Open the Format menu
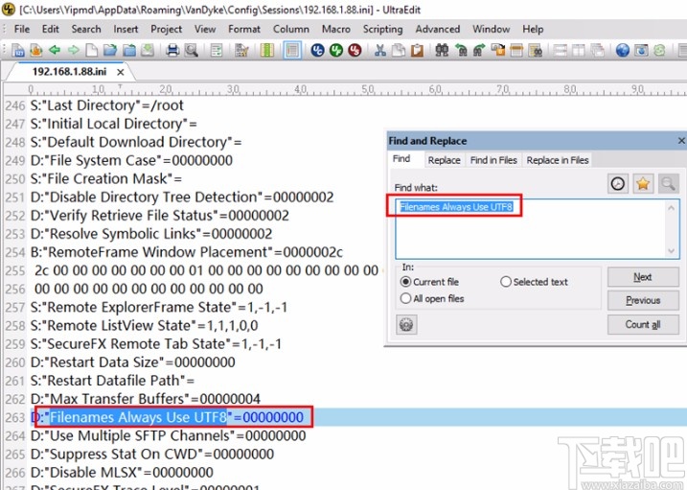 (243, 29)
